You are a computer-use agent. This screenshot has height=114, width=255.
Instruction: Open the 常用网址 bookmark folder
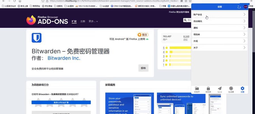35,6
